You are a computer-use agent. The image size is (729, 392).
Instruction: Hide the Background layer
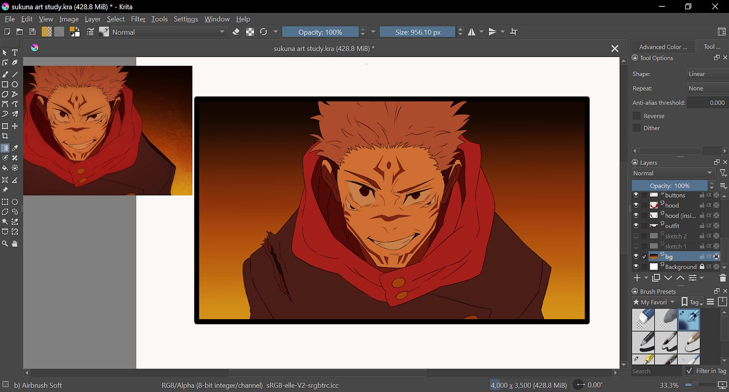(636, 266)
